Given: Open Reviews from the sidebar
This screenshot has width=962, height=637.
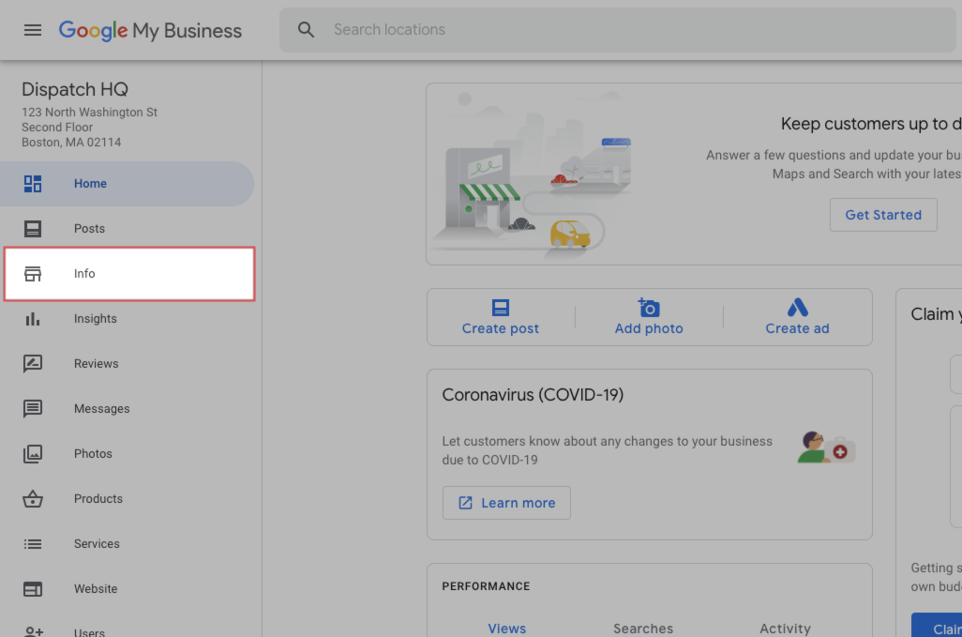Looking at the screenshot, I should (x=127, y=363).
